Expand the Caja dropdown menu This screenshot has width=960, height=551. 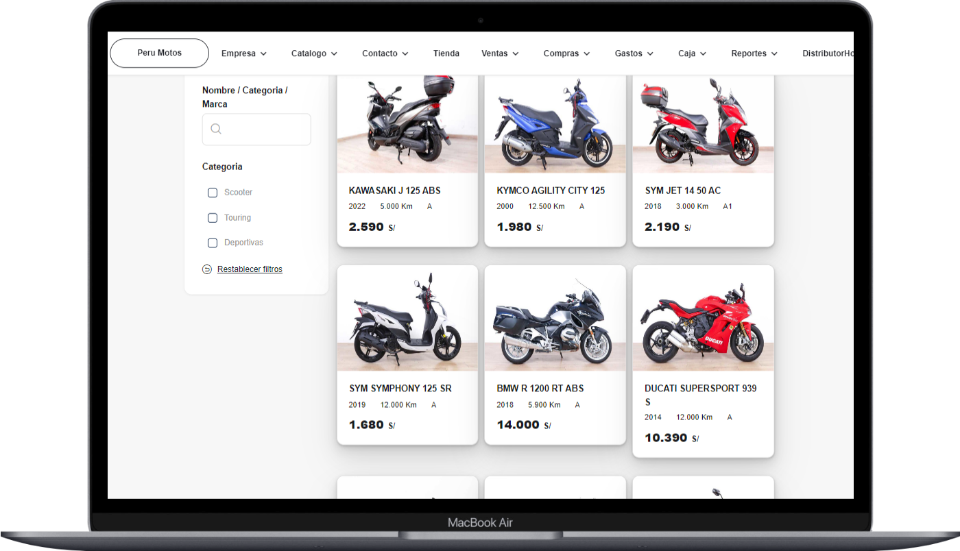(x=693, y=53)
